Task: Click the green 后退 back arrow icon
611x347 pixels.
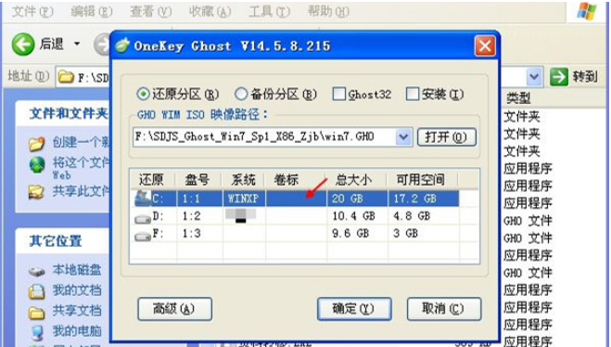Action: pyautogui.click(x=23, y=44)
